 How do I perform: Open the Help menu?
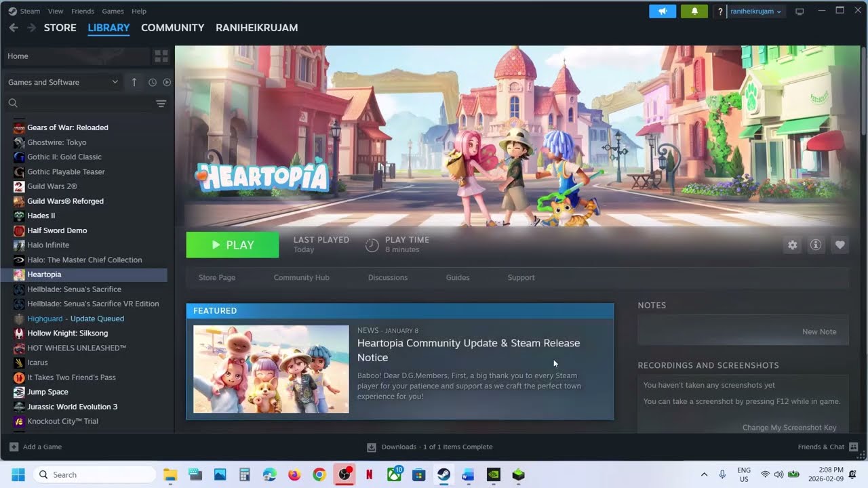pos(138,11)
